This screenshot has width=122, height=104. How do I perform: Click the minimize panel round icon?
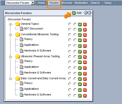coord(86,13)
